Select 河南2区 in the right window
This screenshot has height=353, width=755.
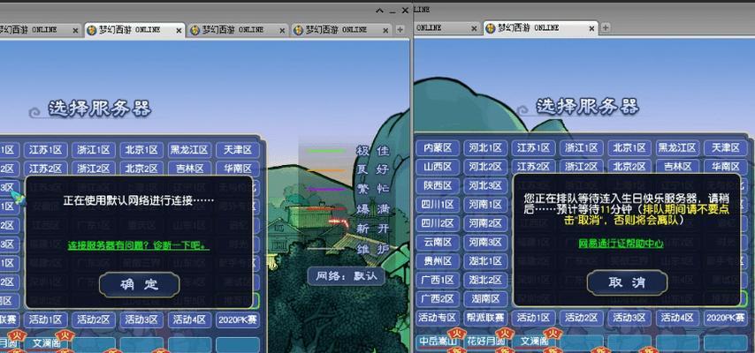point(485,223)
